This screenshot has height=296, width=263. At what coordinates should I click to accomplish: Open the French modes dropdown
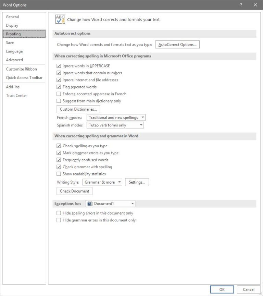[x=116, y=118]
